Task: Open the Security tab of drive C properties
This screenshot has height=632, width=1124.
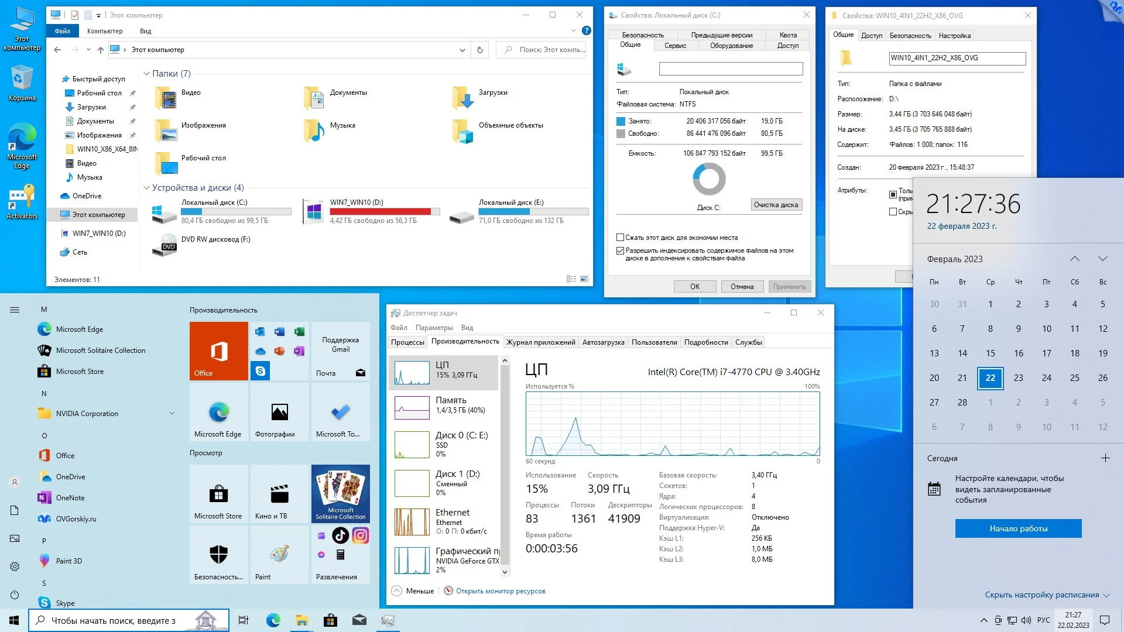Action: 642,35
